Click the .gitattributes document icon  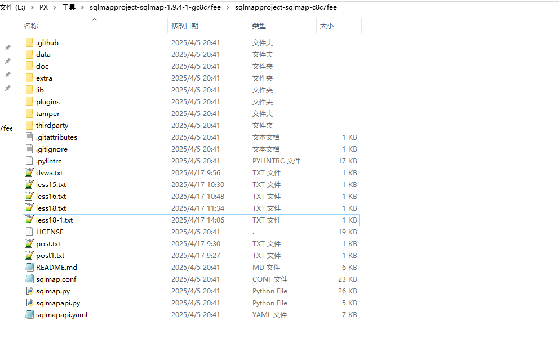(29, 137)
